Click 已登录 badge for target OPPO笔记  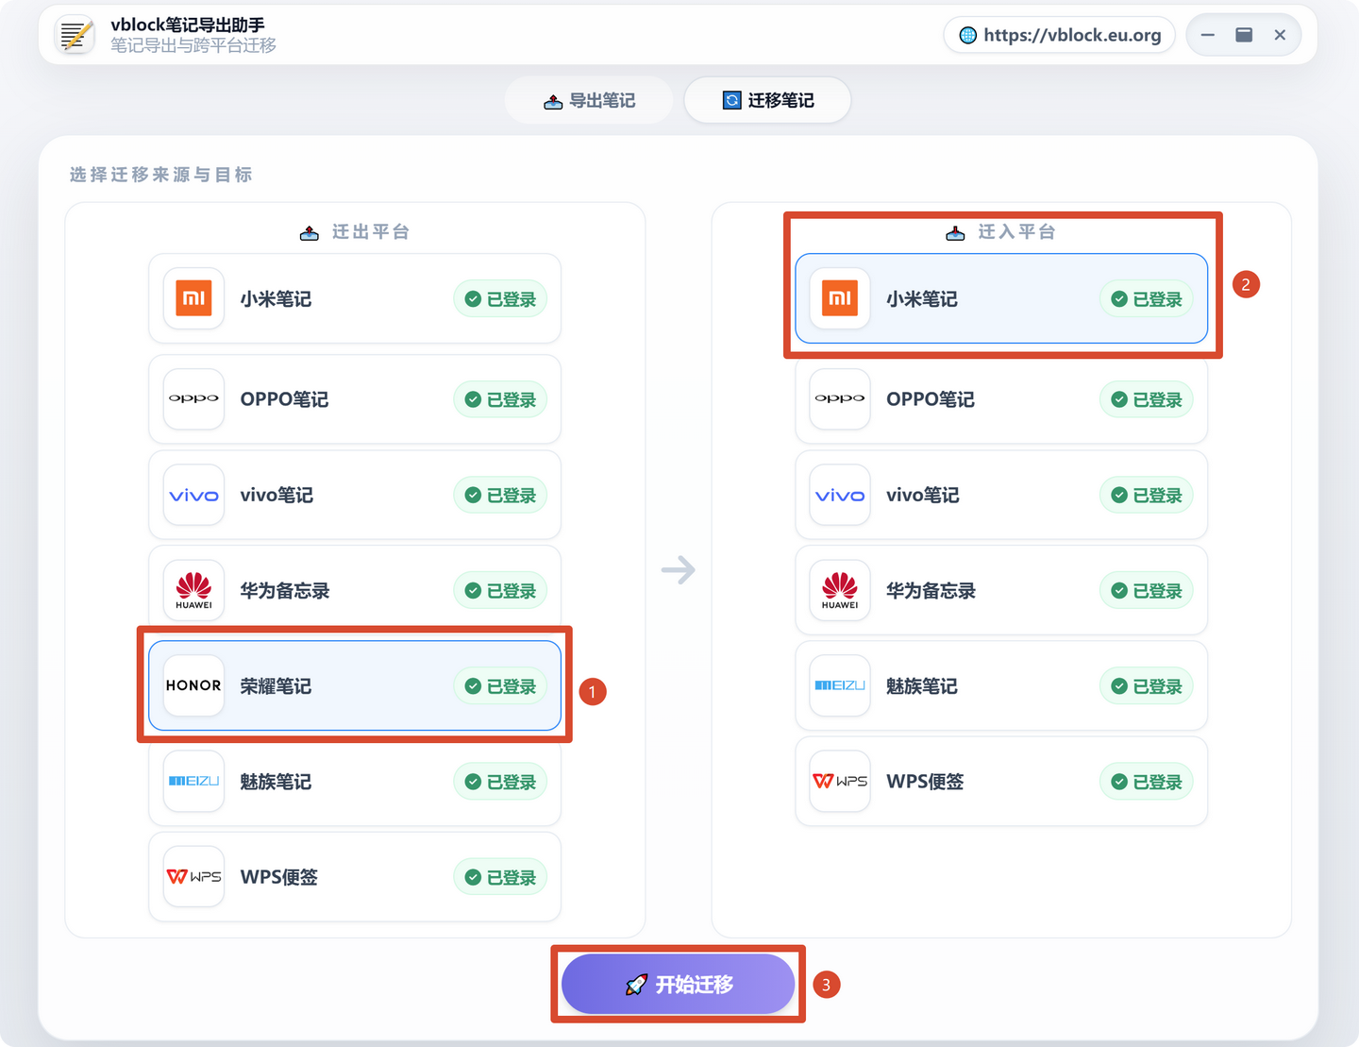1147,399
